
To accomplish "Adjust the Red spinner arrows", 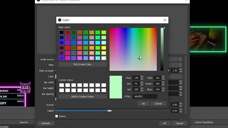I will 163,78.
